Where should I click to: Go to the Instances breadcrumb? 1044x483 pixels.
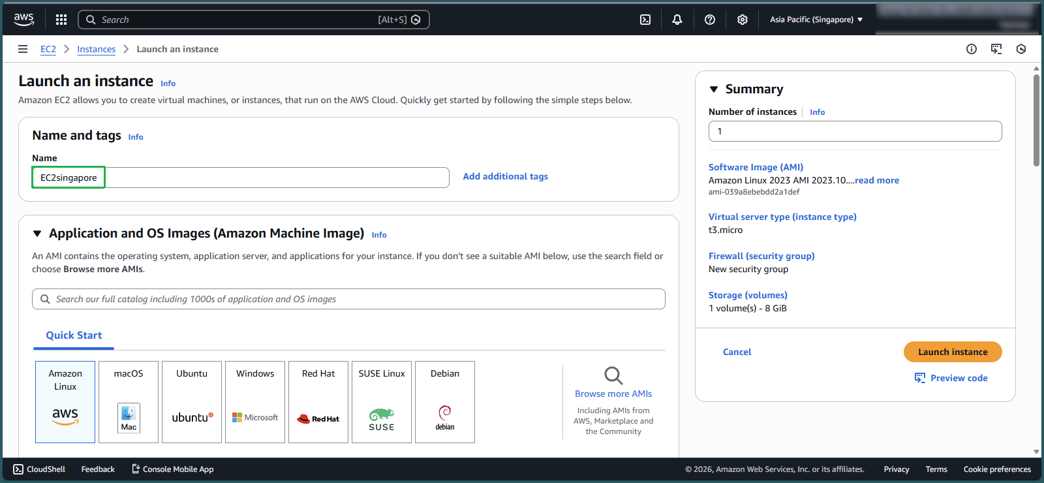[x=96, y=49]
